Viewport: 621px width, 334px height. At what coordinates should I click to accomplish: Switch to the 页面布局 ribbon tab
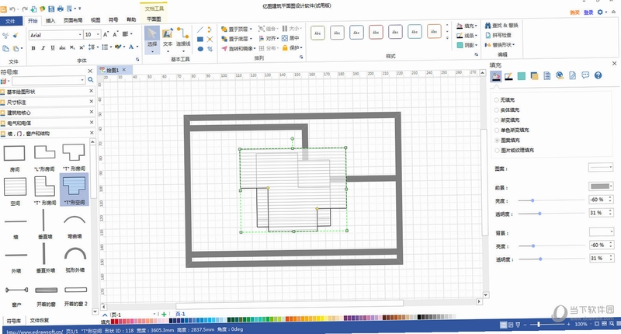pos(73,20)
